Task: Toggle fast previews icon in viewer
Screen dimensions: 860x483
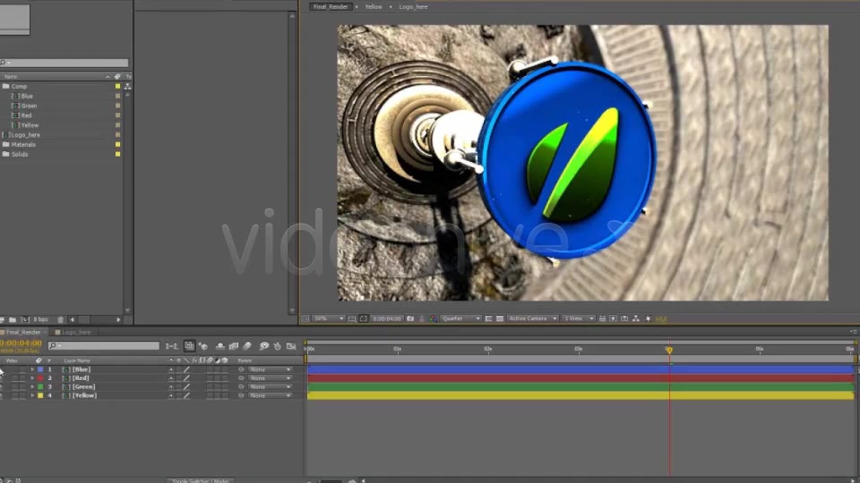Action: (x=613, y=318)
